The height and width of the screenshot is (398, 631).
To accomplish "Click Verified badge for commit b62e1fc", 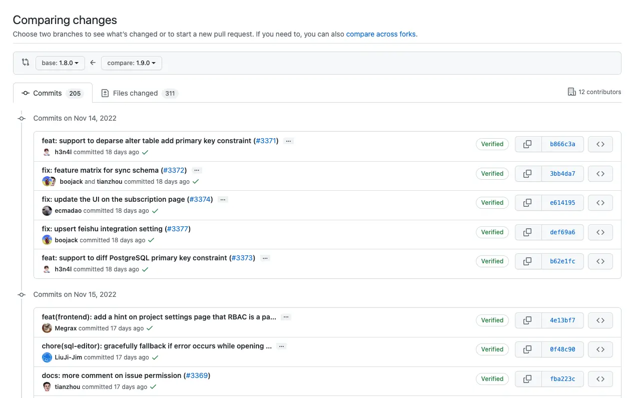I will [492, 261].
